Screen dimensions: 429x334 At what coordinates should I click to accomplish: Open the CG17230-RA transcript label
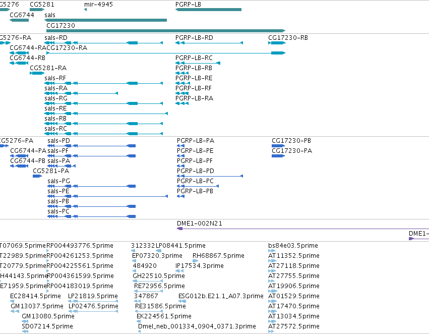[x=67, y=47]
